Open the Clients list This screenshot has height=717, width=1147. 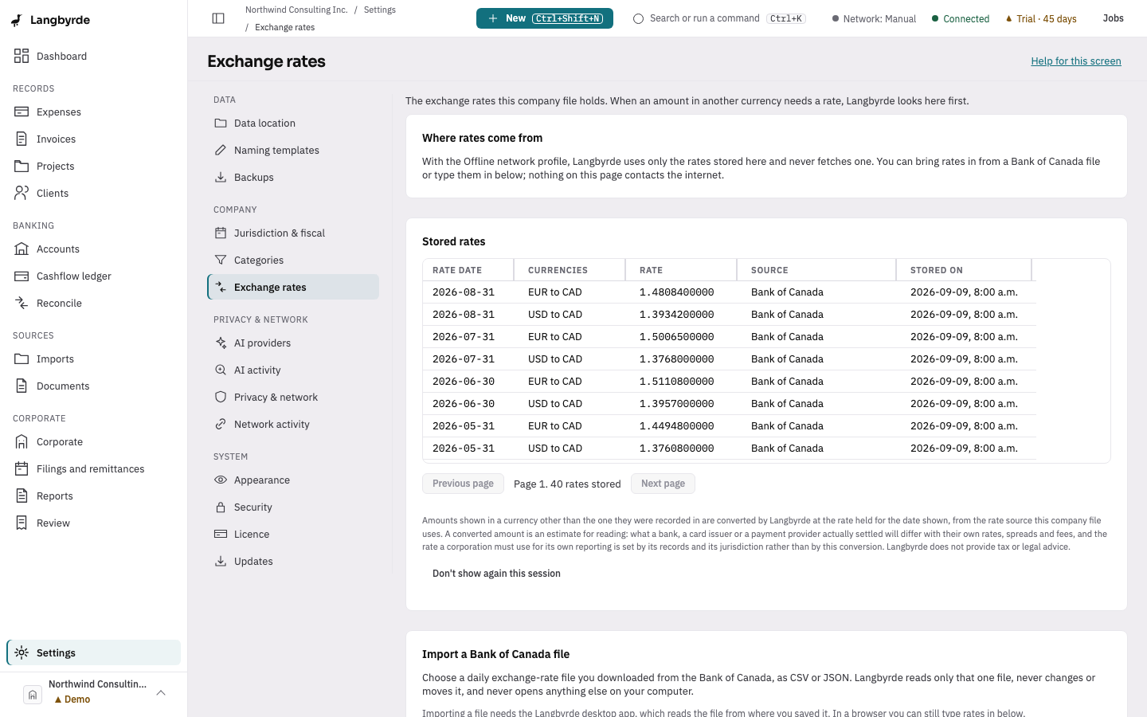coord(93,194)
